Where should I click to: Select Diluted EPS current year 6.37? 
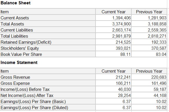pos(126,108)
